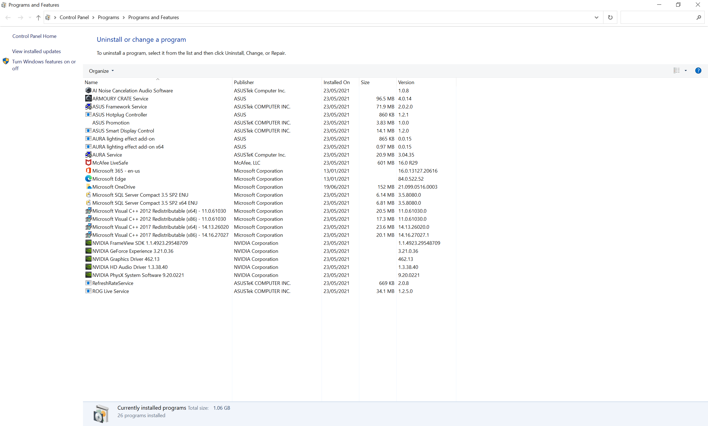This screenshot has width=708, height=426.
Task: Open Turn Windows features on or off
Action: (x=44, y=65)
